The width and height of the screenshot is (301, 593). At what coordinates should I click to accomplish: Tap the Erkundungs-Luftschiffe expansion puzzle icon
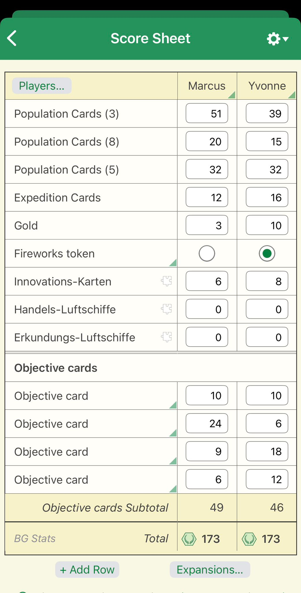tap(166, 337)
